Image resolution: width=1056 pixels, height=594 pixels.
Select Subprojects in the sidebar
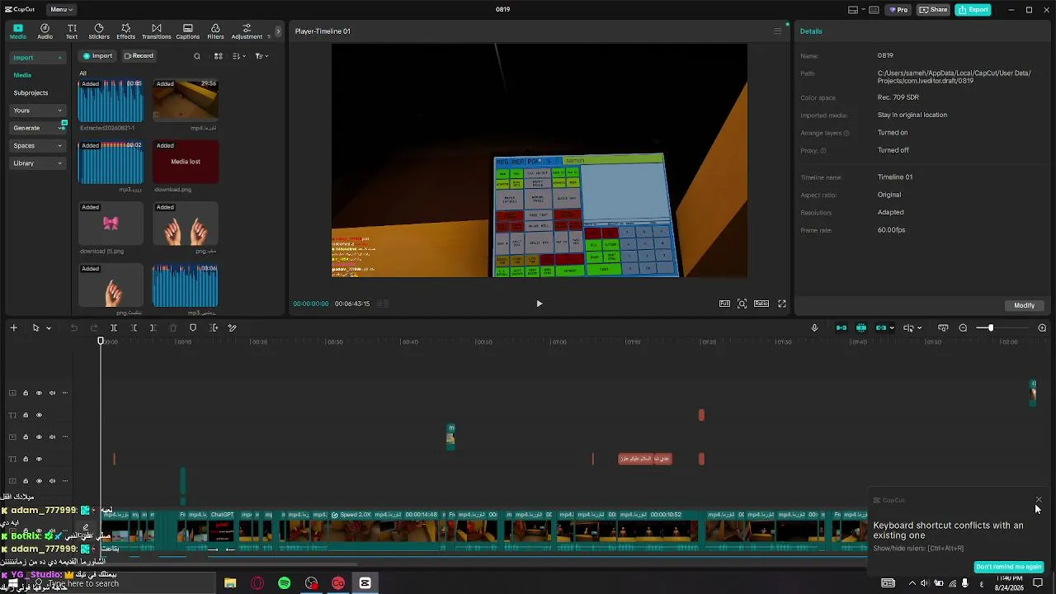[31, 93]
